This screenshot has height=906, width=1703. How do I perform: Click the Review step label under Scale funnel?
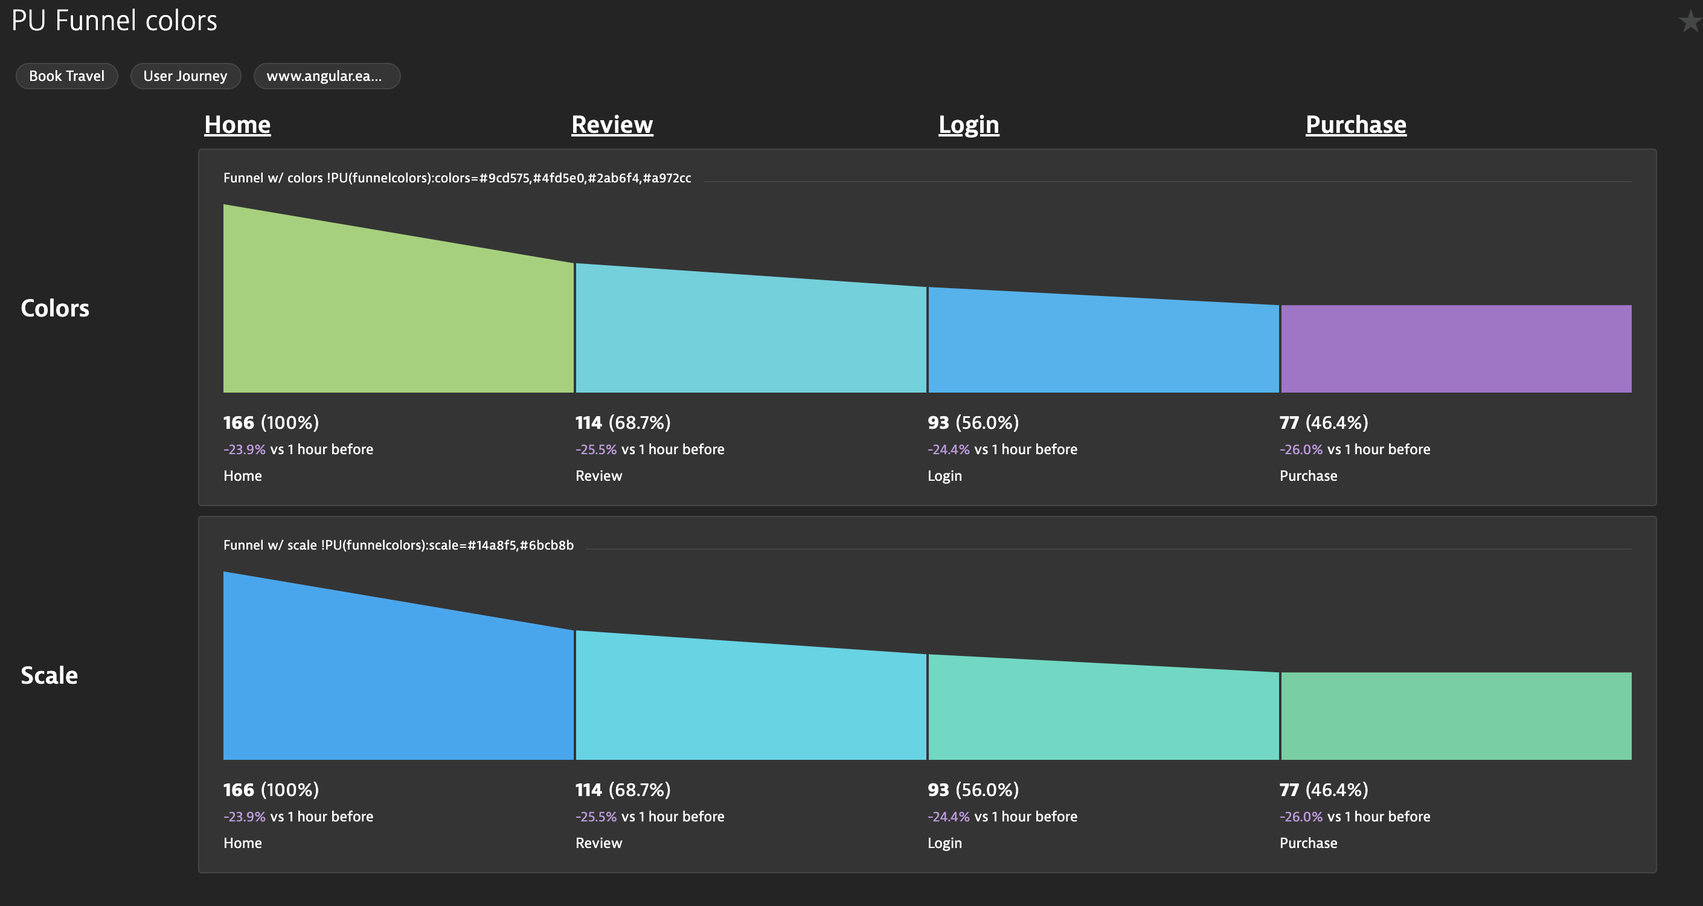coord(598,843)
